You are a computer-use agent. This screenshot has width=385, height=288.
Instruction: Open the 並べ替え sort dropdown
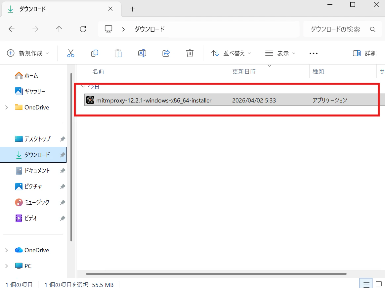click(x=231, y=53)
